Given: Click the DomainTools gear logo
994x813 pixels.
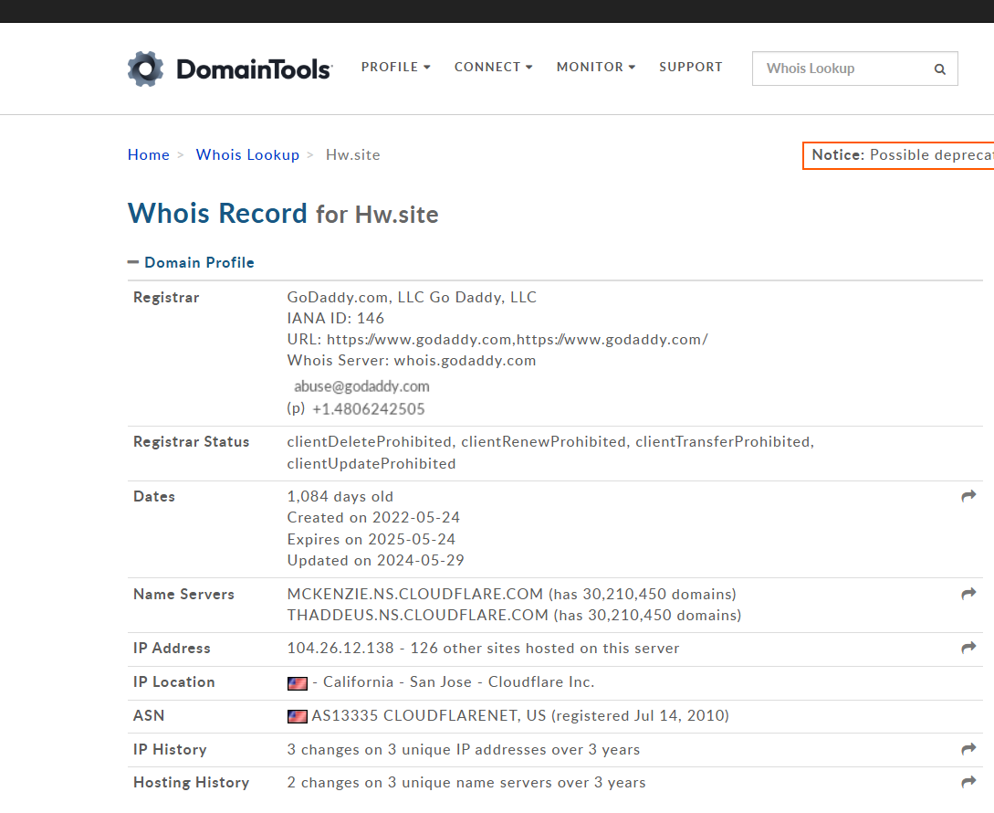Looking at the screenshot, I should click(x=145, y=69).
